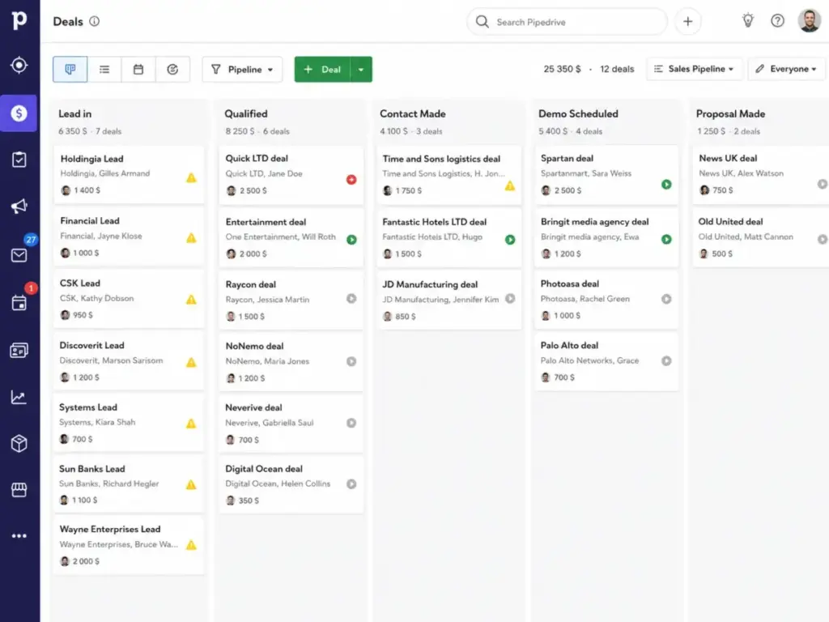Open Activities checklist icon in sidebar
This screenshot has width=829, height=622.
(x=19, y=160)
